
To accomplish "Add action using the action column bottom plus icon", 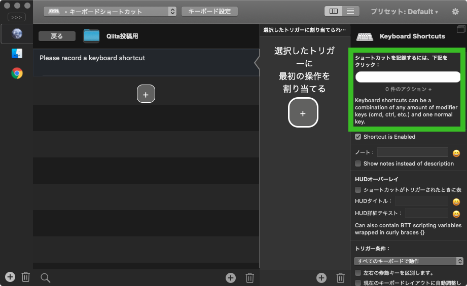I will coord(321,278).
